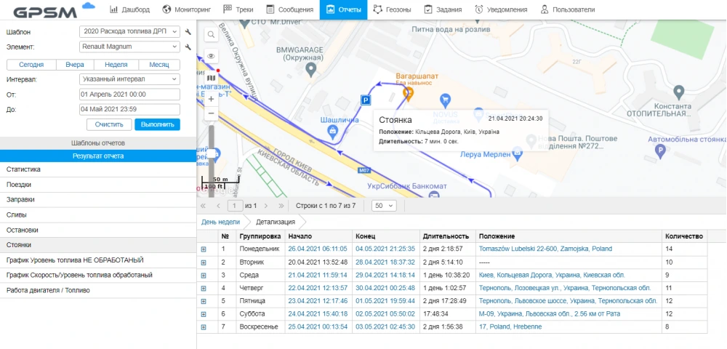Click wrench icon next to Шаблон
This screenshot has height=349, width=727.
click(x=188, y=33)
